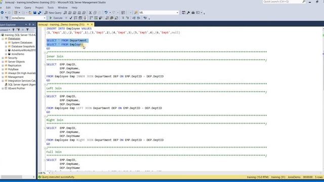The image size is (324, 182).
Task: Expand the JoinsDemo database node
Action: pyautogui.click(x=6, y=54)
